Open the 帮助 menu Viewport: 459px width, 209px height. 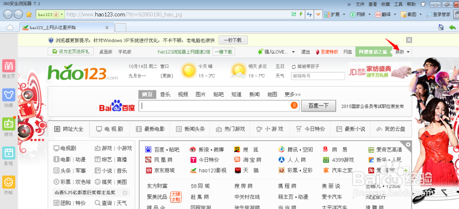411,5
